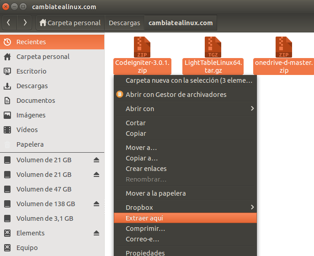Click the LightTableLinux64.tar.gz file name
The height and width of the screenshot is (256, 314).
(213, 66)
